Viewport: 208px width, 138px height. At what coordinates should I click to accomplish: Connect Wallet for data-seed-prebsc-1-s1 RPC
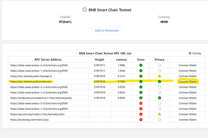pyautogui.click(x=187, y=92)
